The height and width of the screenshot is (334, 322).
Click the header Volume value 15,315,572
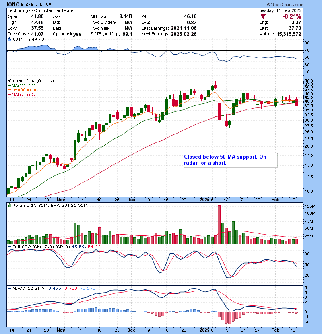coord(289,34)
